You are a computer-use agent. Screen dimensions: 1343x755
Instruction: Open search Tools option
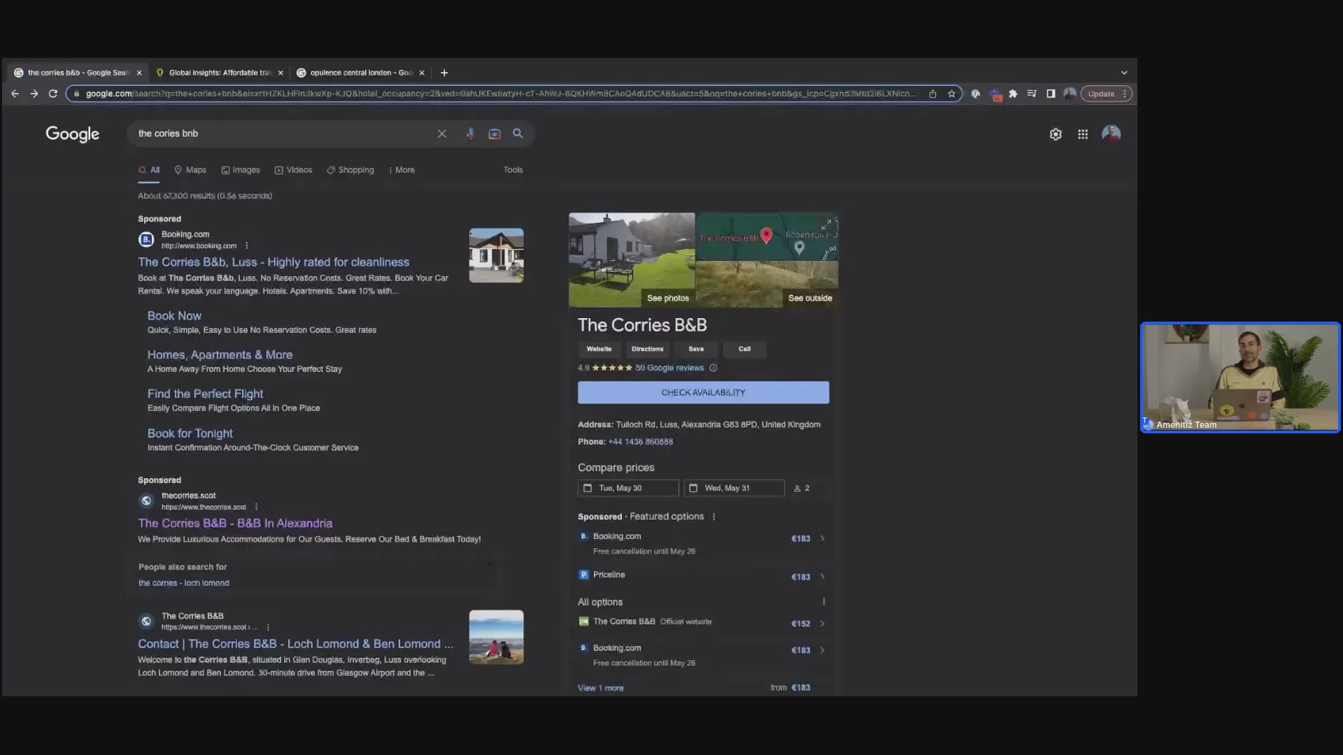(x=513, y=170)
